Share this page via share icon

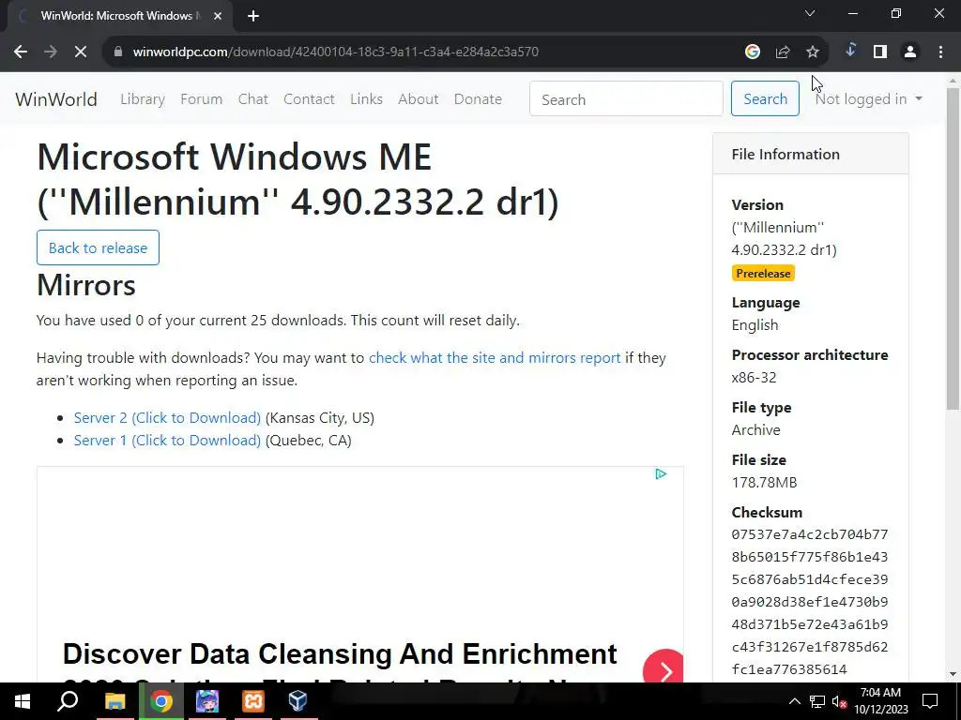[783, 52]
